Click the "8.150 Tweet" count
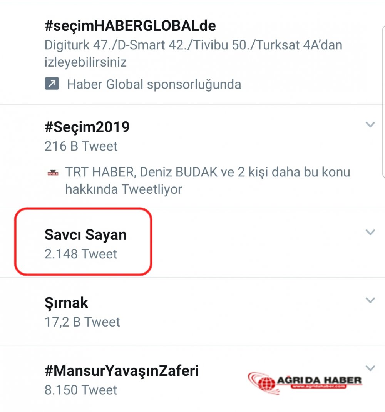 click(81, 390)
